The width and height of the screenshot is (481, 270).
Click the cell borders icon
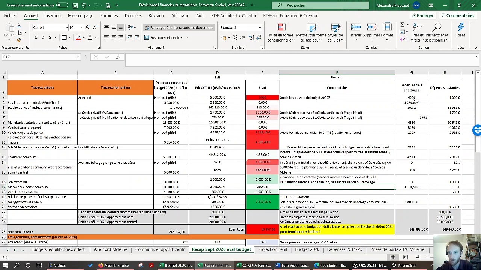64,37
